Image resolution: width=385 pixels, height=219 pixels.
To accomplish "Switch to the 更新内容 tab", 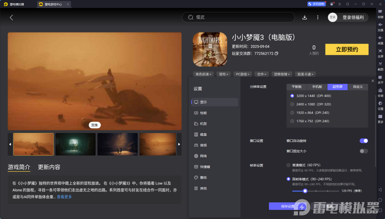I will (49, 167).
